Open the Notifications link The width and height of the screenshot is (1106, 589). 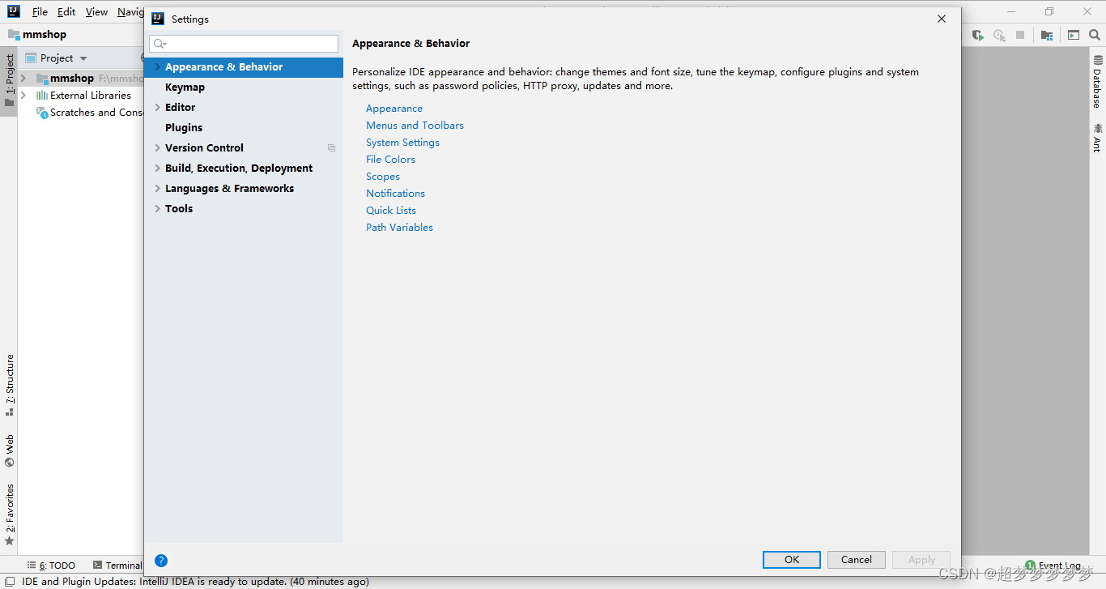(x=395, y=193)
